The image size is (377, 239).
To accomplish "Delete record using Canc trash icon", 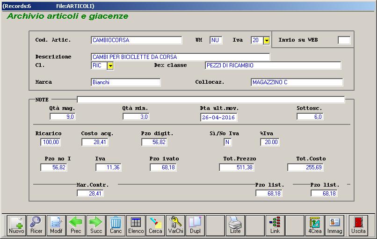I will (x=116, y=225).
